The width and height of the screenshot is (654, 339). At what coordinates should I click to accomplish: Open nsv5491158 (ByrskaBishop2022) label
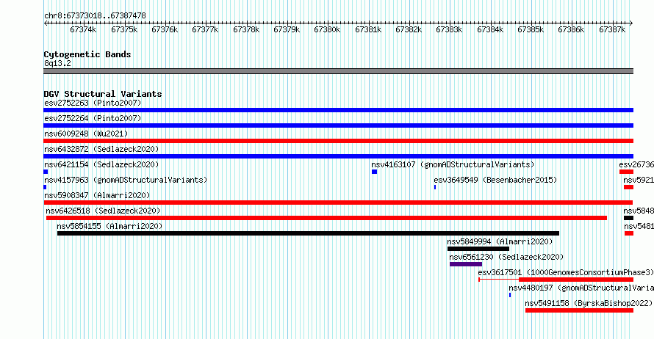click(x=589, y=303)
